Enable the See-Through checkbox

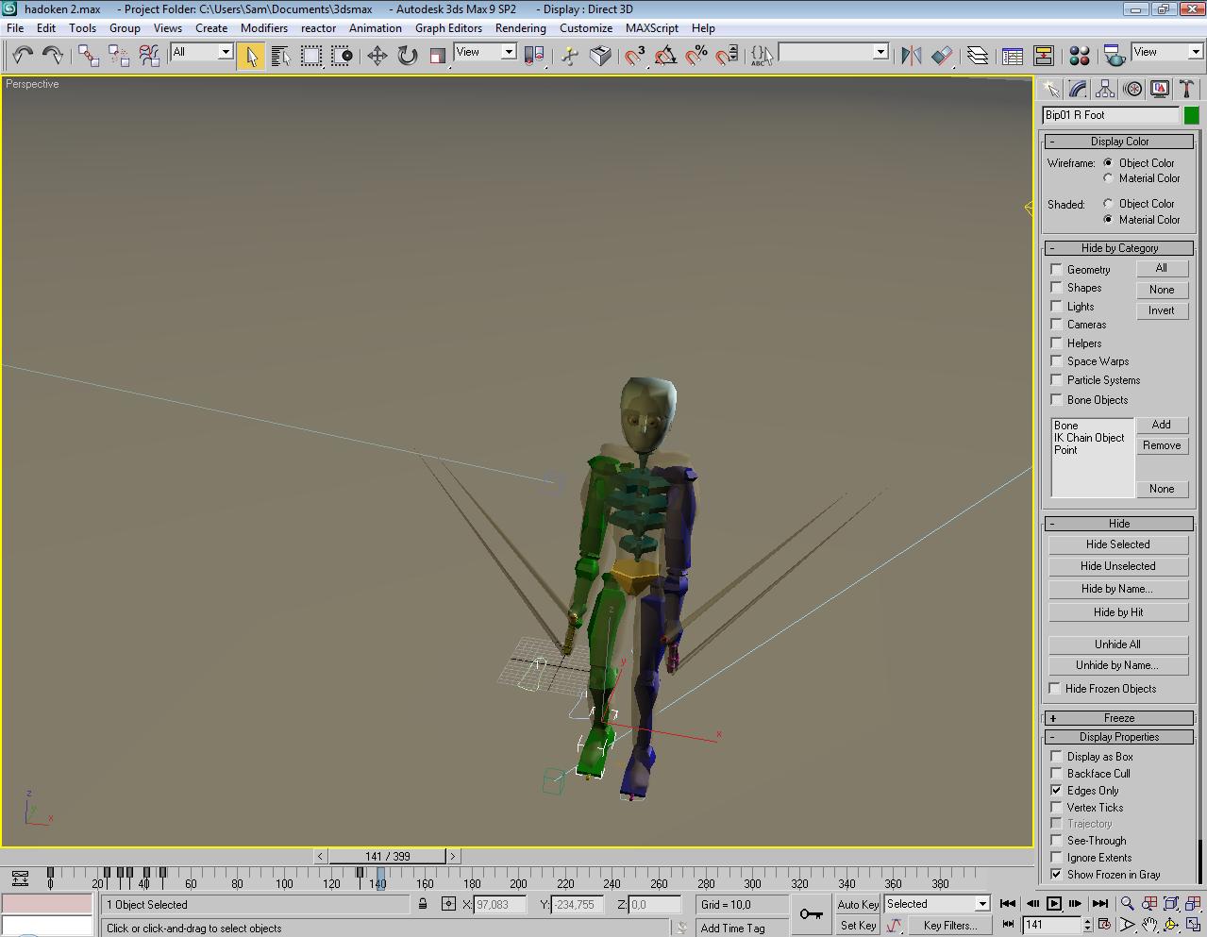point(1057,841)
